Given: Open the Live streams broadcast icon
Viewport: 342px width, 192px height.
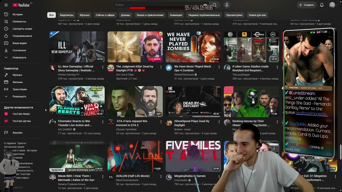Looking at the screenshot, I should point(6,89).
